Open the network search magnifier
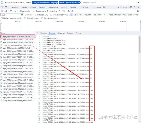 click(x=15, y=11)
